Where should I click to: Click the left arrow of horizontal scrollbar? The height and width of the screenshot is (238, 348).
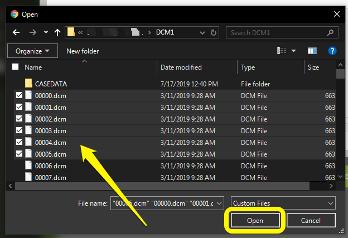coord(10,186)
